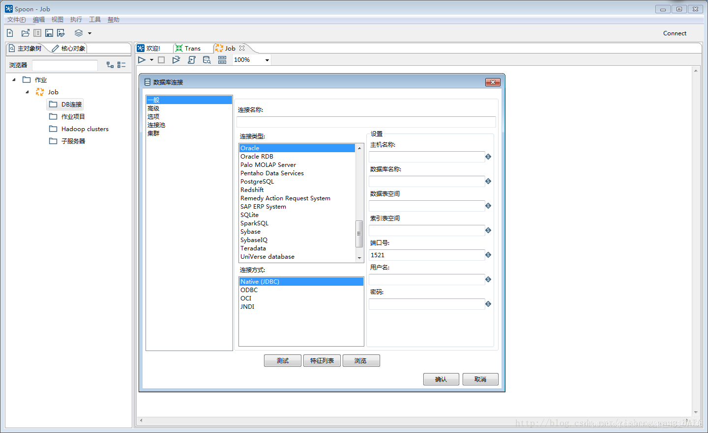Screen dimensions: 708x433
Task: Insert variable icon beside 主机名称 field
Action: tap(488, 157)
